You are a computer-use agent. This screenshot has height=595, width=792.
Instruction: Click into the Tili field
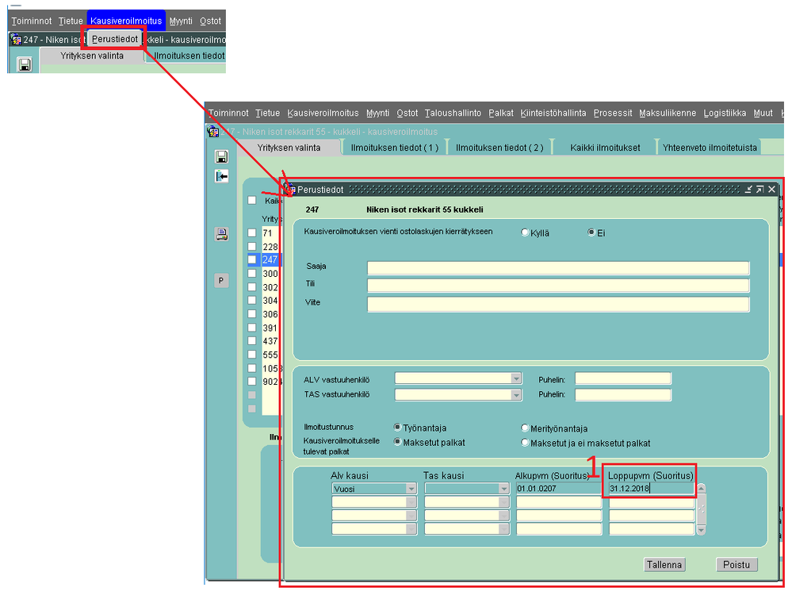point(558,286)
